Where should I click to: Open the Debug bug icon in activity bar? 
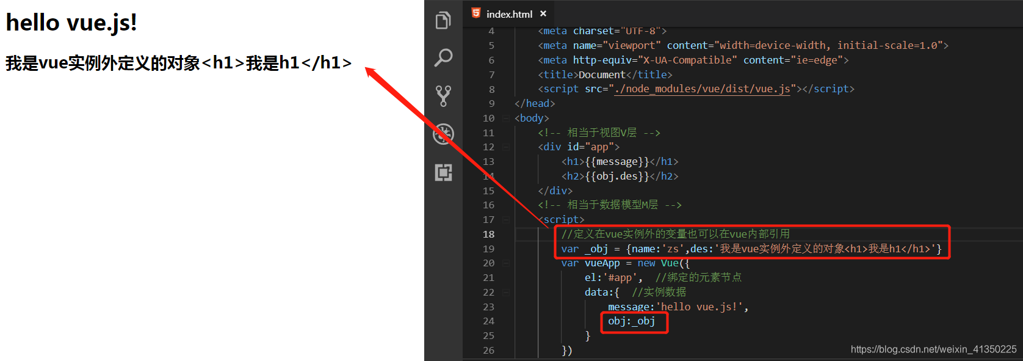[x=443, y=134]
